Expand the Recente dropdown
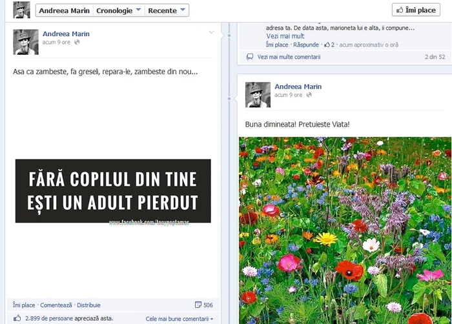Image resolution: width=452 pixels, height=324 pixels. click(167, 10)
